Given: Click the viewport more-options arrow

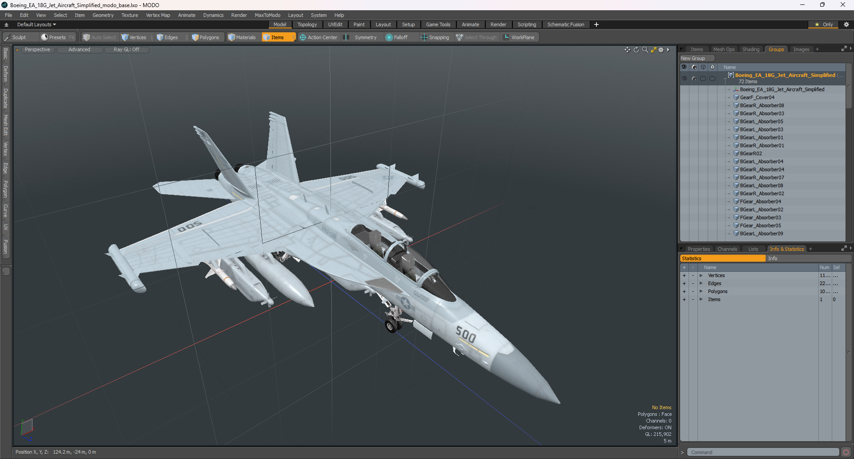Looking at the screenshot, I should [668, 50].
